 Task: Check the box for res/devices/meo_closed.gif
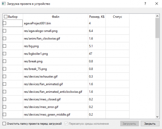(x=4, y=99)
